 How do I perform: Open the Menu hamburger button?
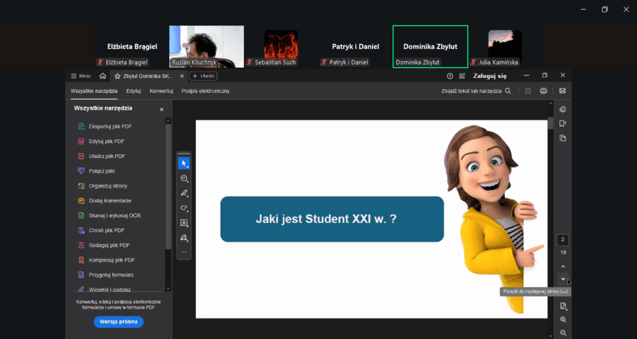pyautogui.click(x=80, y=76)
